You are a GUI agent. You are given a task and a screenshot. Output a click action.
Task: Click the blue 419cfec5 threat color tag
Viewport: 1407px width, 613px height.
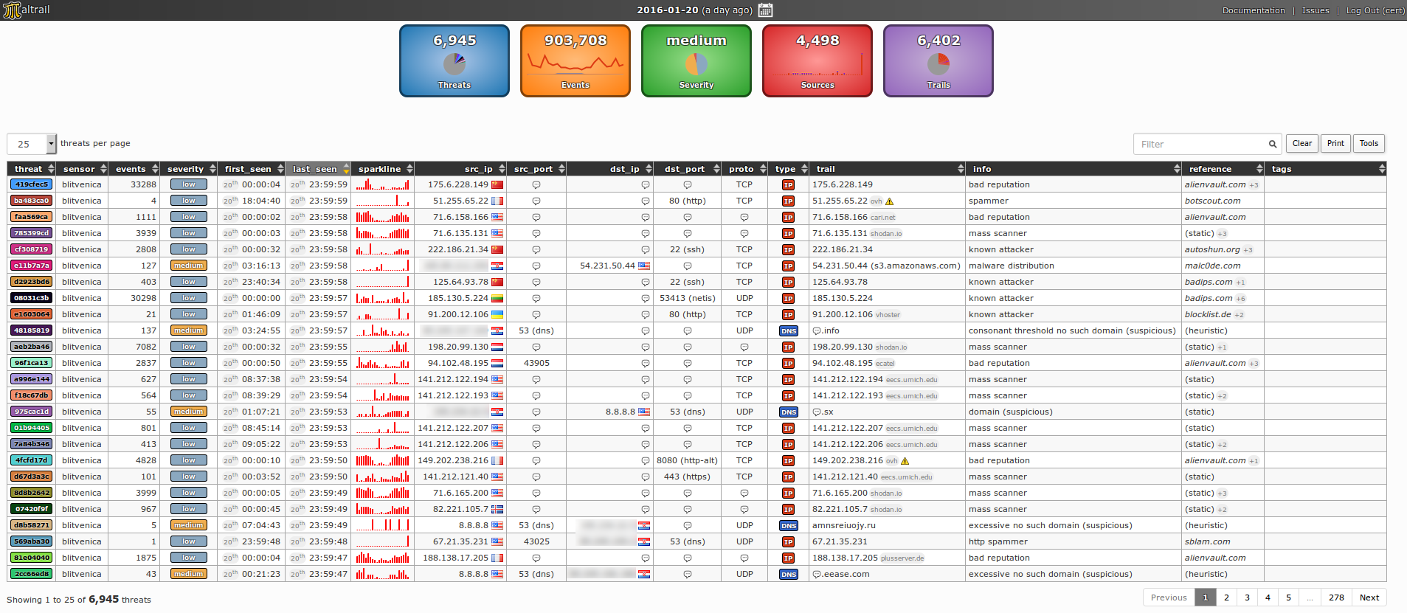(x=32, y=185)
